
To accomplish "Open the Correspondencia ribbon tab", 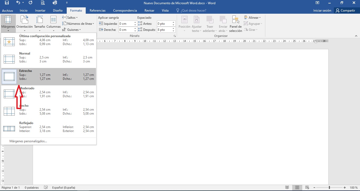I will click(x=125, y=11).
